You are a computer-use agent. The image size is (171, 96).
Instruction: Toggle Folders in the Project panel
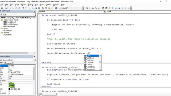point(5,14)
